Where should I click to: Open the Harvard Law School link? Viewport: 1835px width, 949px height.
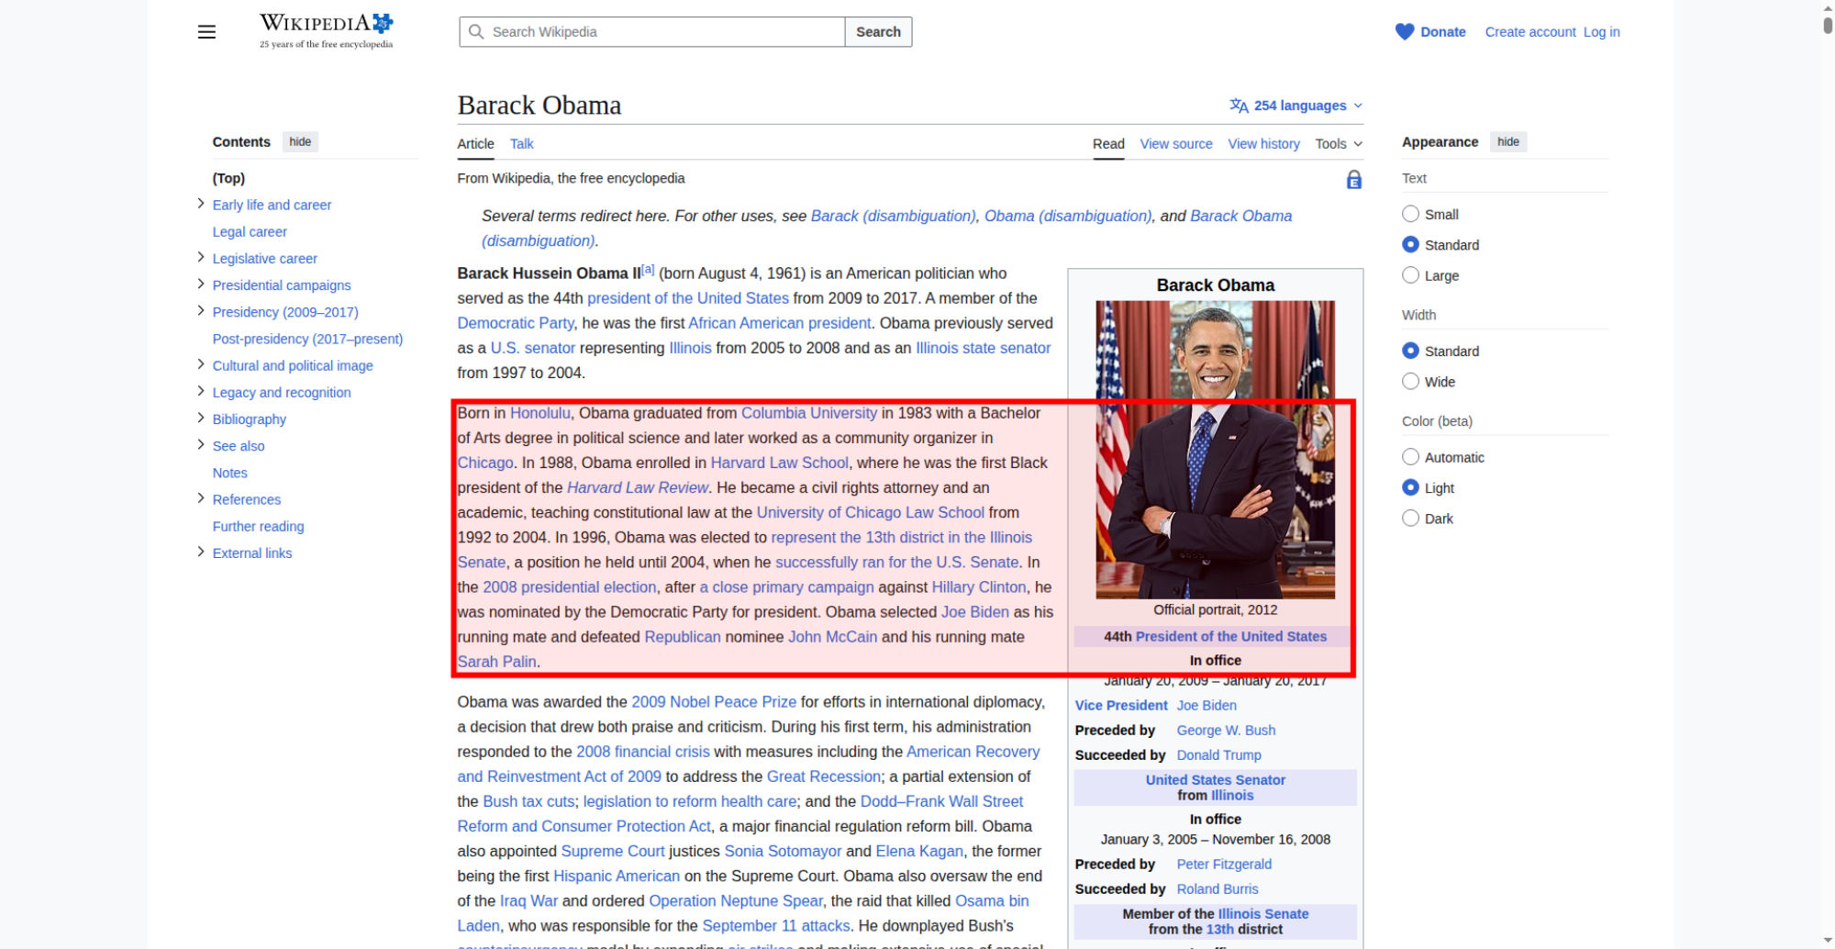[x=779, y=463]
